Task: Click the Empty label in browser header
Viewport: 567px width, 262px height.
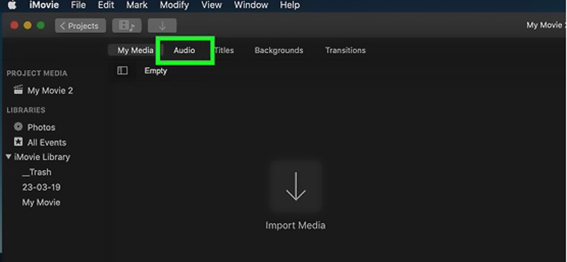Action: pos(155,71)
